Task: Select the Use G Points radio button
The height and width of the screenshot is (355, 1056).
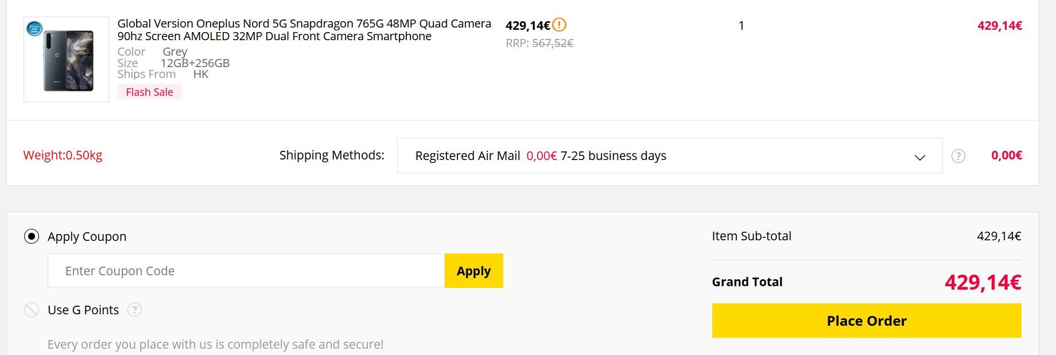Action: click(x=32, y=310)
